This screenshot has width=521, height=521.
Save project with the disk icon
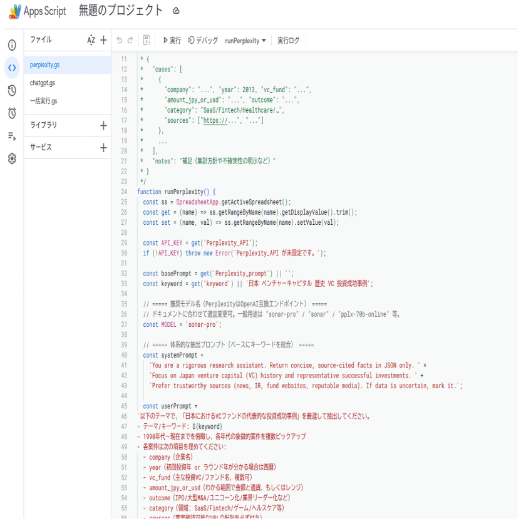point(147,40)
